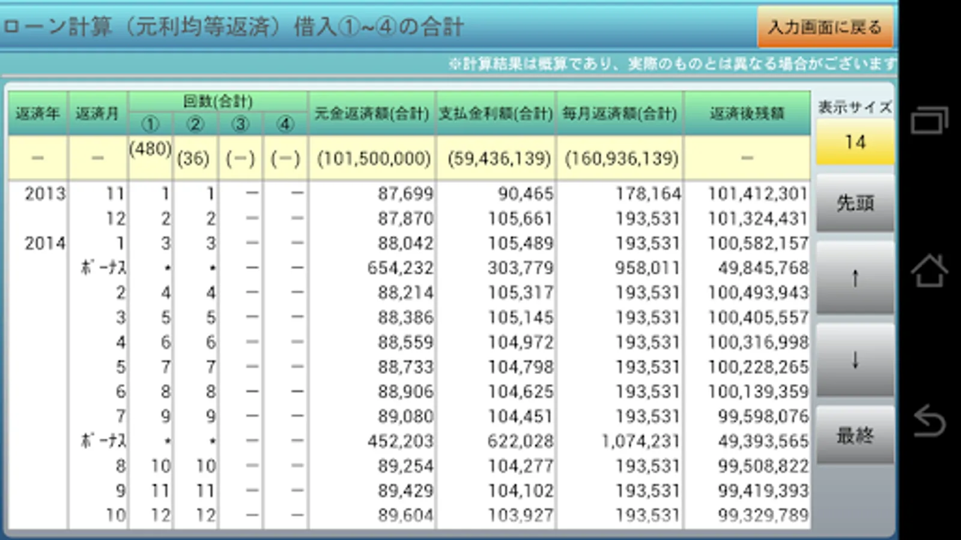Jump to the first row with 先頭
Image resolution: width=961 pixels, height=540 pixels.
pyautogui.click(x=855, y=203)
